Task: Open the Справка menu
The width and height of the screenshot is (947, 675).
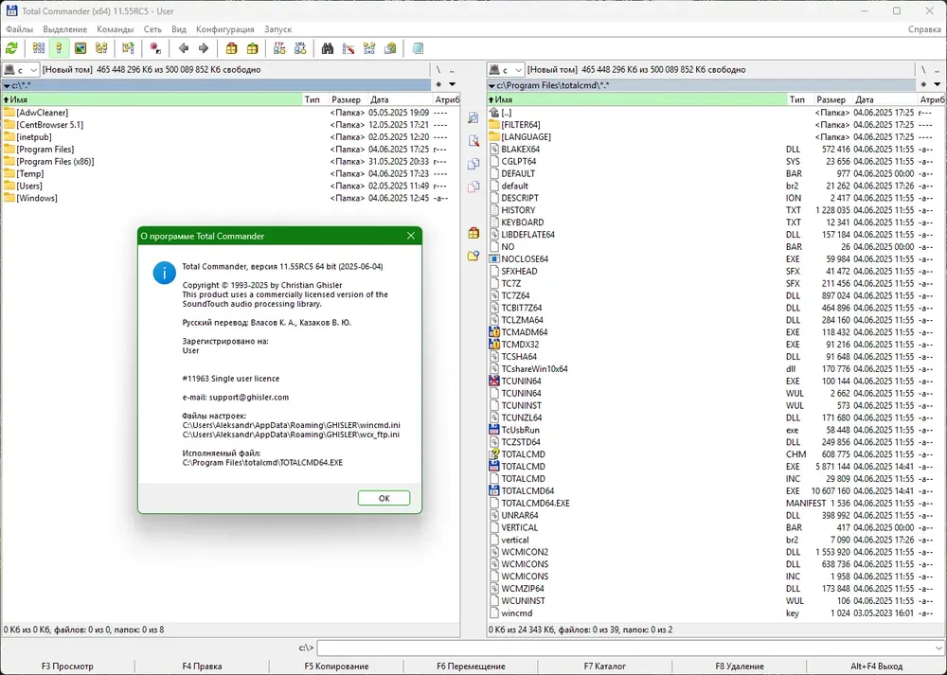Action: tap(924, 29)
